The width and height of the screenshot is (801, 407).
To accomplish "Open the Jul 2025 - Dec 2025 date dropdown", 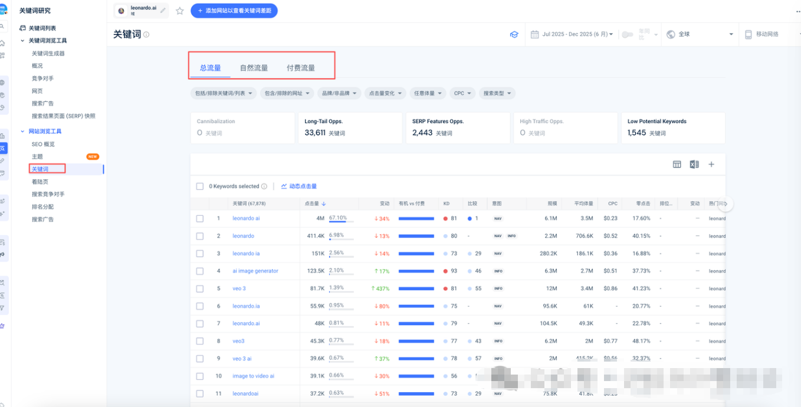I will click(x=572, y=34).
